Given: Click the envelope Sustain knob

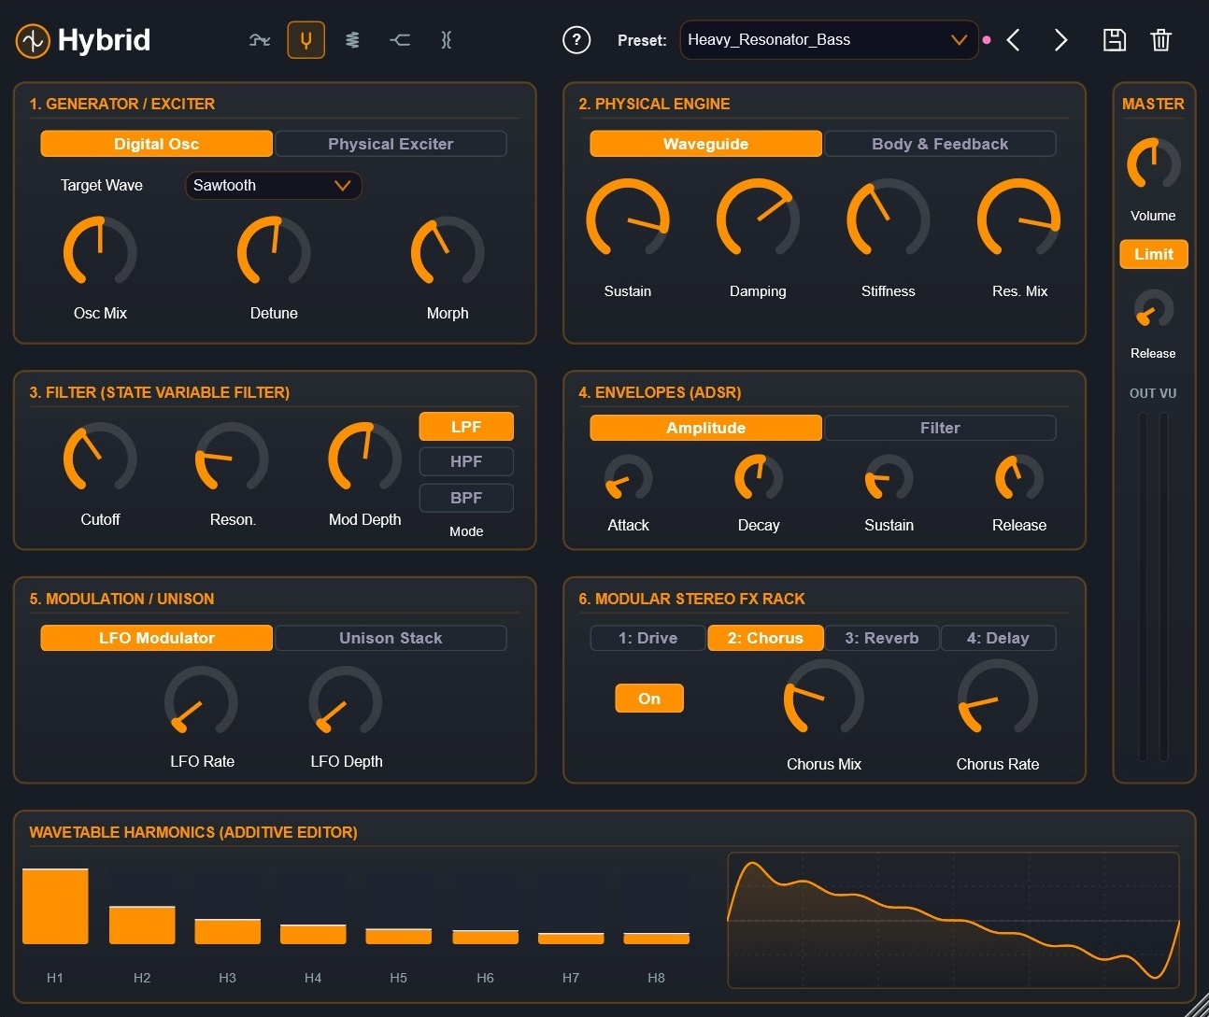Looking at the screenshot, I should [889, 478].
